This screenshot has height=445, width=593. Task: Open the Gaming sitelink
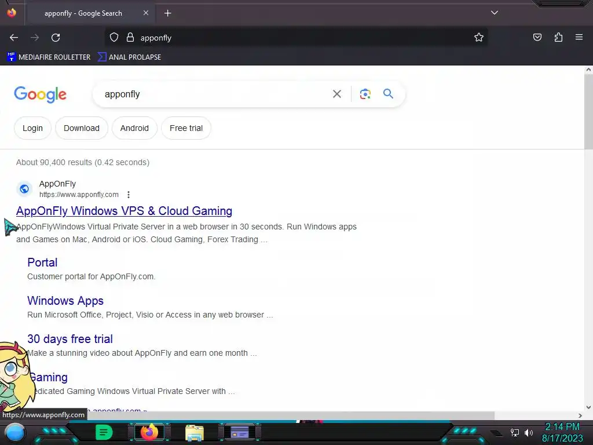[47, 377]
